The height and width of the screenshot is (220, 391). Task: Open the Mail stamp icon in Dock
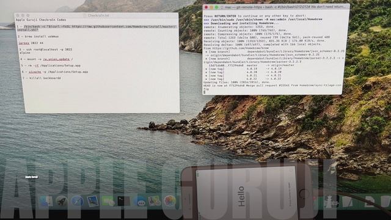click(x=93, y=201)
